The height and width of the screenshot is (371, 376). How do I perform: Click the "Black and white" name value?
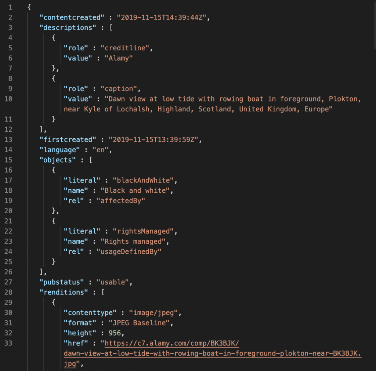[x=135, y=190]
